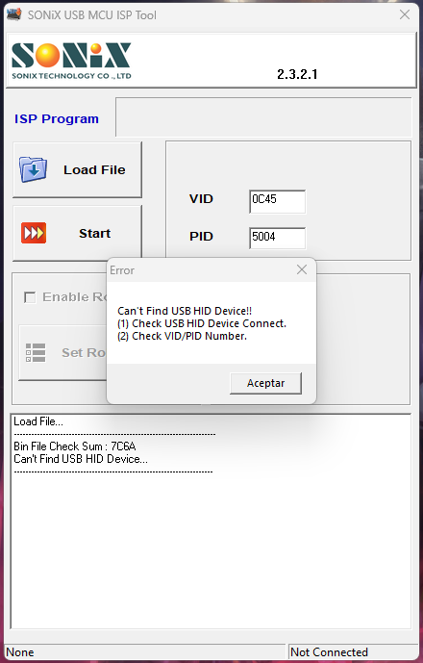This screenshot has width=423, height=663.
Task: Click Aceptar to dismiss the error
Action: click(265, 383)
